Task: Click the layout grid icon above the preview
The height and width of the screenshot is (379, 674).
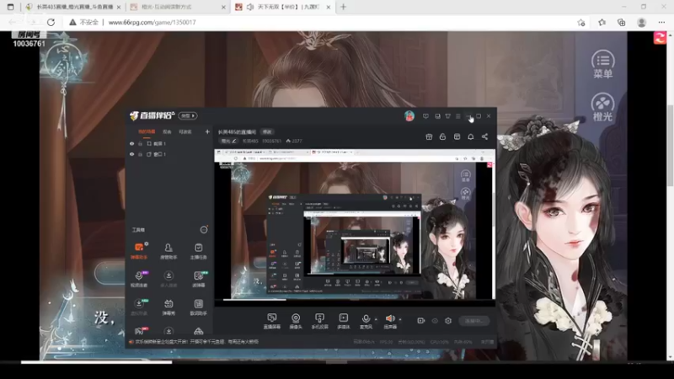Action: click(x=457, y=136)
